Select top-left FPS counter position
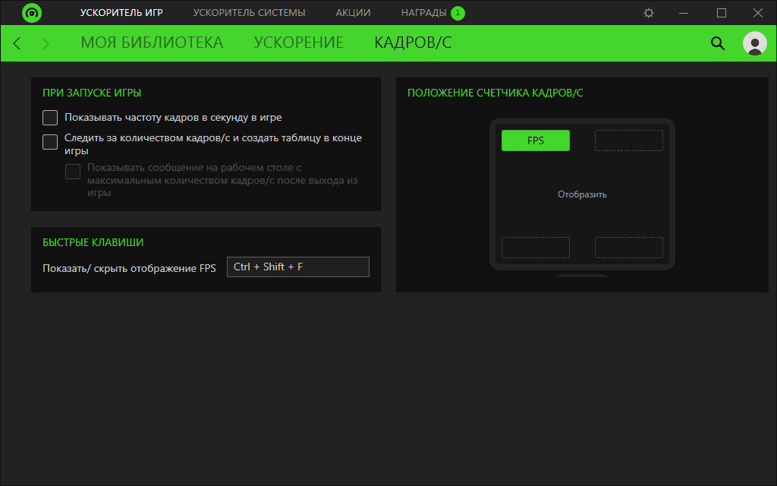 (x=535, y=140)
